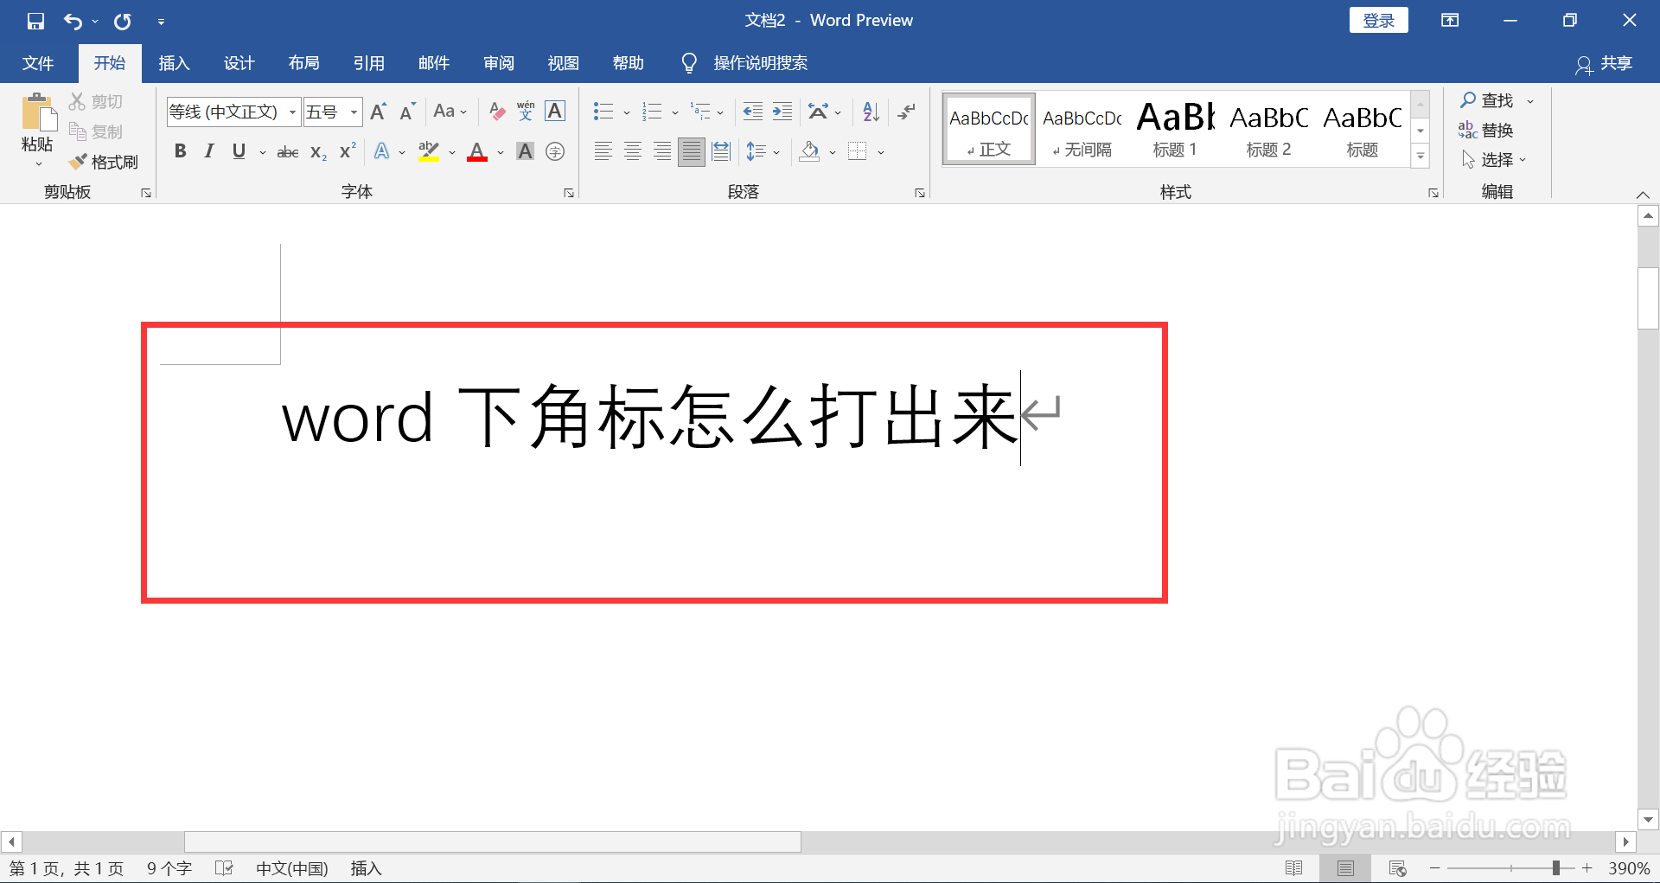1660x883 pixels.
Task: Switch to Web Layout view in status bar
Action: [x=1397, y=868]
